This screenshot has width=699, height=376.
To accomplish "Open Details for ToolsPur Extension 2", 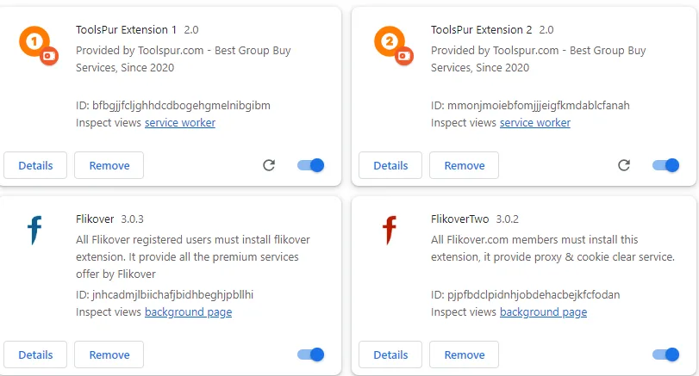I will pos(390,165).
